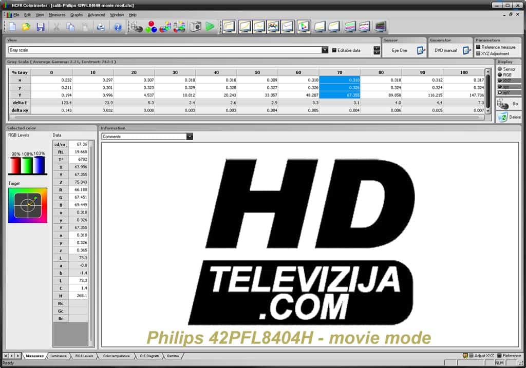Measure primaries with the red-green-blue spheres icon
Screen dimensions: 526x368
pyautogui.click(x=152, y=27)
